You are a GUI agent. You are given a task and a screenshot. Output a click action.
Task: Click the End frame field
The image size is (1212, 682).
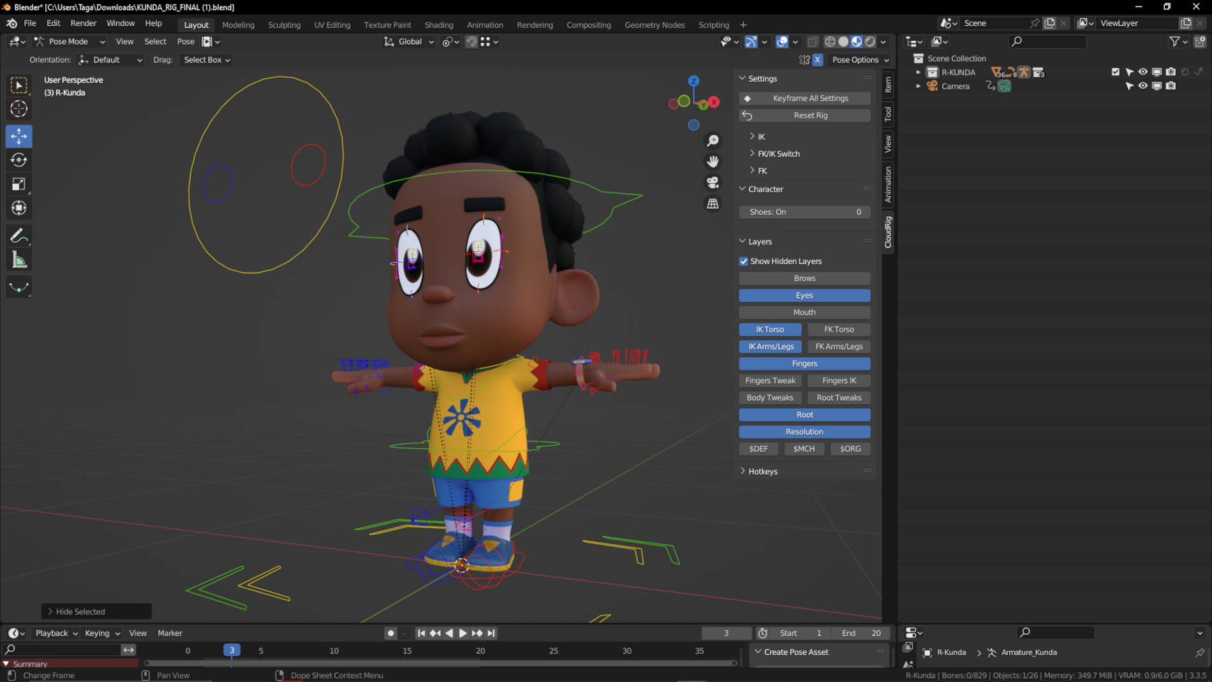(x=861, y=633)
